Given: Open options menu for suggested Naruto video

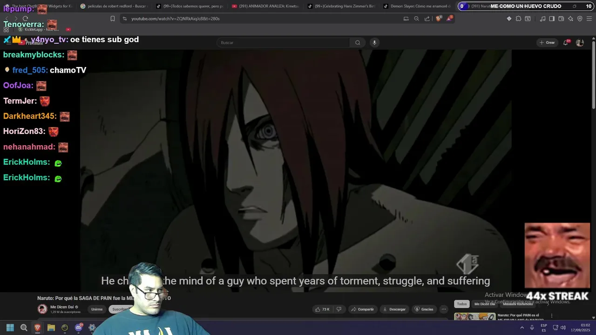Looking at the screenshot, I should coord(552,316).
